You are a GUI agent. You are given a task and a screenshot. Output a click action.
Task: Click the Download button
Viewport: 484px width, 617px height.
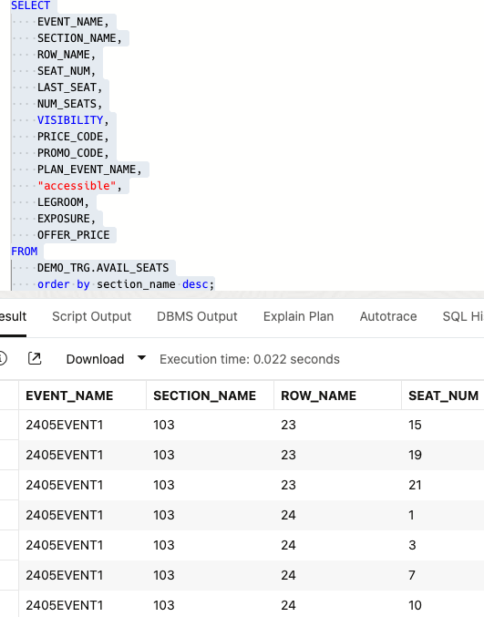tap(95, 359)
